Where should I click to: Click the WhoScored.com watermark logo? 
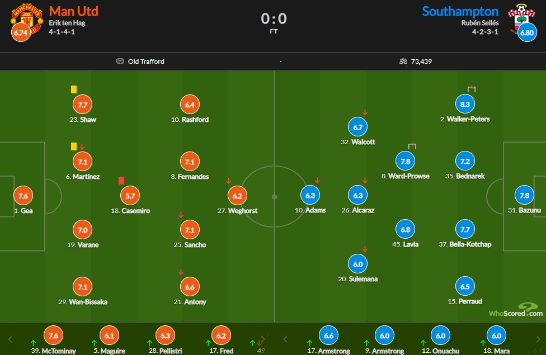click(516, 310)
